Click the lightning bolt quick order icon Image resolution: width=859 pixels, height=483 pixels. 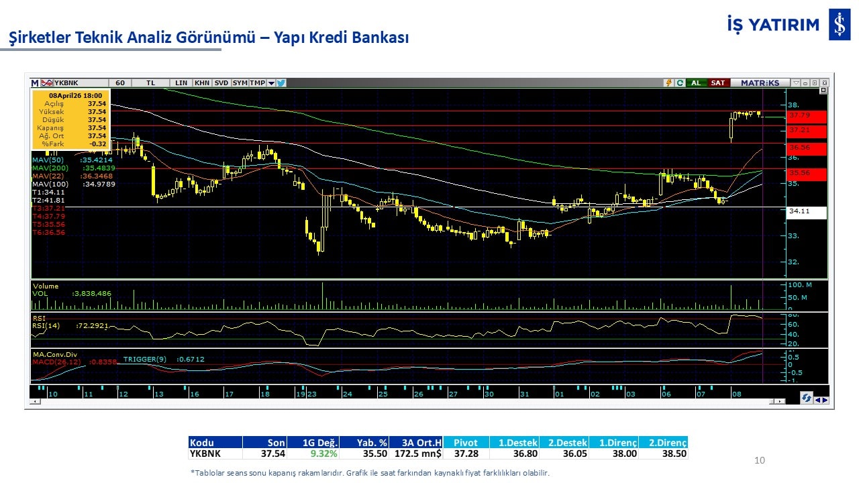668,83
